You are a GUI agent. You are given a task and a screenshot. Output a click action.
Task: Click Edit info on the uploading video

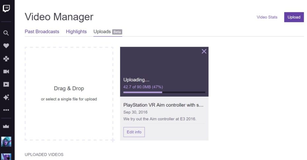pyautogui.click(x=134, y=132)
